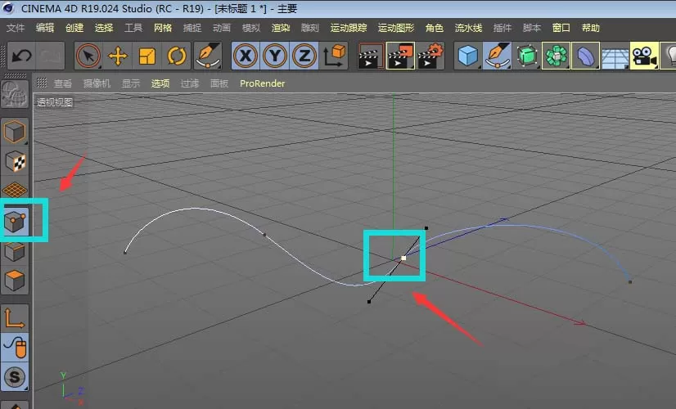Click the selected spline point handle
The width and height of the screenshot is (676, 409).
403,258
